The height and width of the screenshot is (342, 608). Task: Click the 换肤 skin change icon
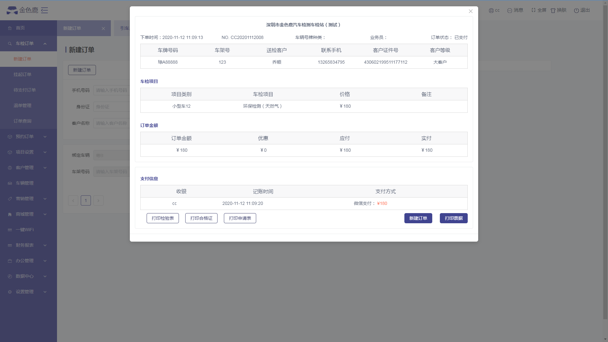click(x=553, y=10)
